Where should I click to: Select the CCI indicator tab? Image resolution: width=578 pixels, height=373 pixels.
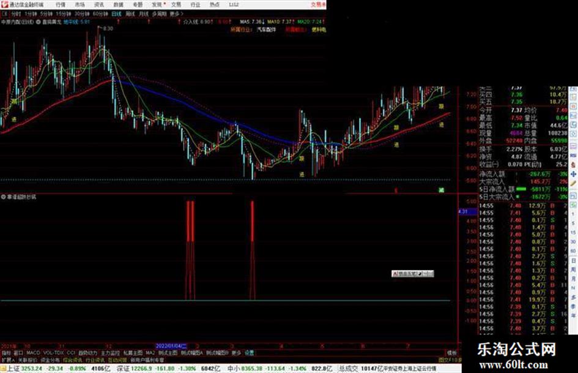pyautogui.click(x=71, y=353)
